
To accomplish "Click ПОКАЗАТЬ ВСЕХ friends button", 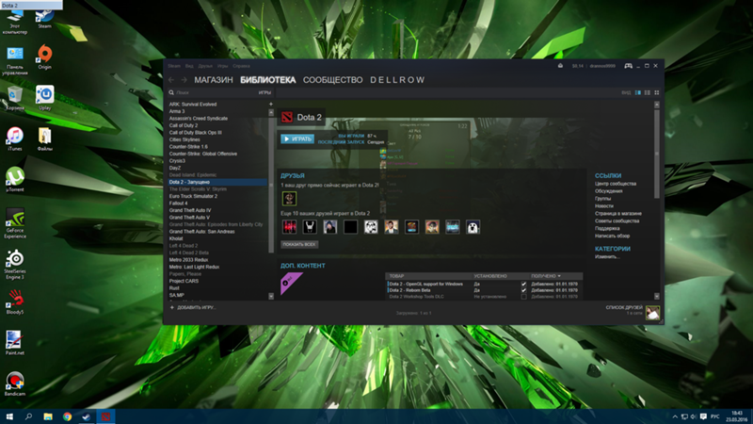I will pyautogui.click(x=299, y=244).
